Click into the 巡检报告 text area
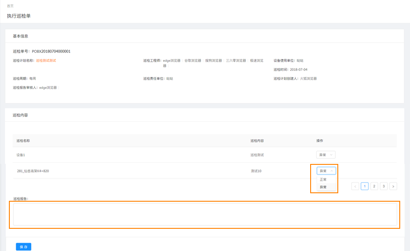The image size is (410, 251). (205, 215)
